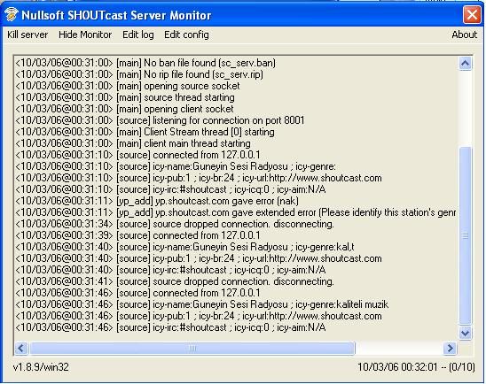The width and height of the screenshot is (486, 384).
Task: Click the status timestamp with (0/10) listeners
Action: click(x=416, y=367)
